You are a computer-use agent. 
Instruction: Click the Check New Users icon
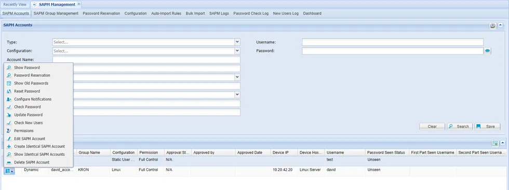[x=9, y=123]
